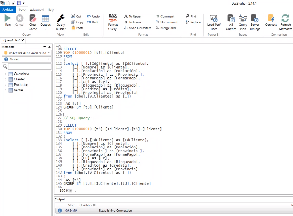Open the Replace tool
The image size is (293, 216).
point(193,22)
